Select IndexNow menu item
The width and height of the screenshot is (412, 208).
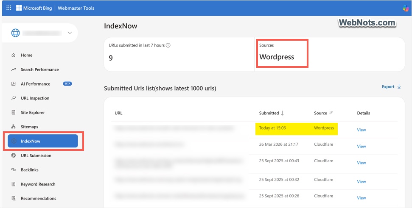click(x=43, y=141)
